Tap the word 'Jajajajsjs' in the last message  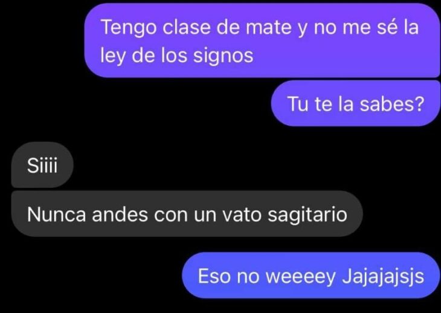point(383,277)
